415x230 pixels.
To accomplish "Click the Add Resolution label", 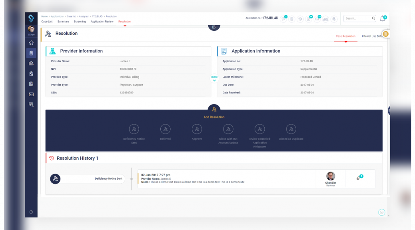I will (214, 117).
